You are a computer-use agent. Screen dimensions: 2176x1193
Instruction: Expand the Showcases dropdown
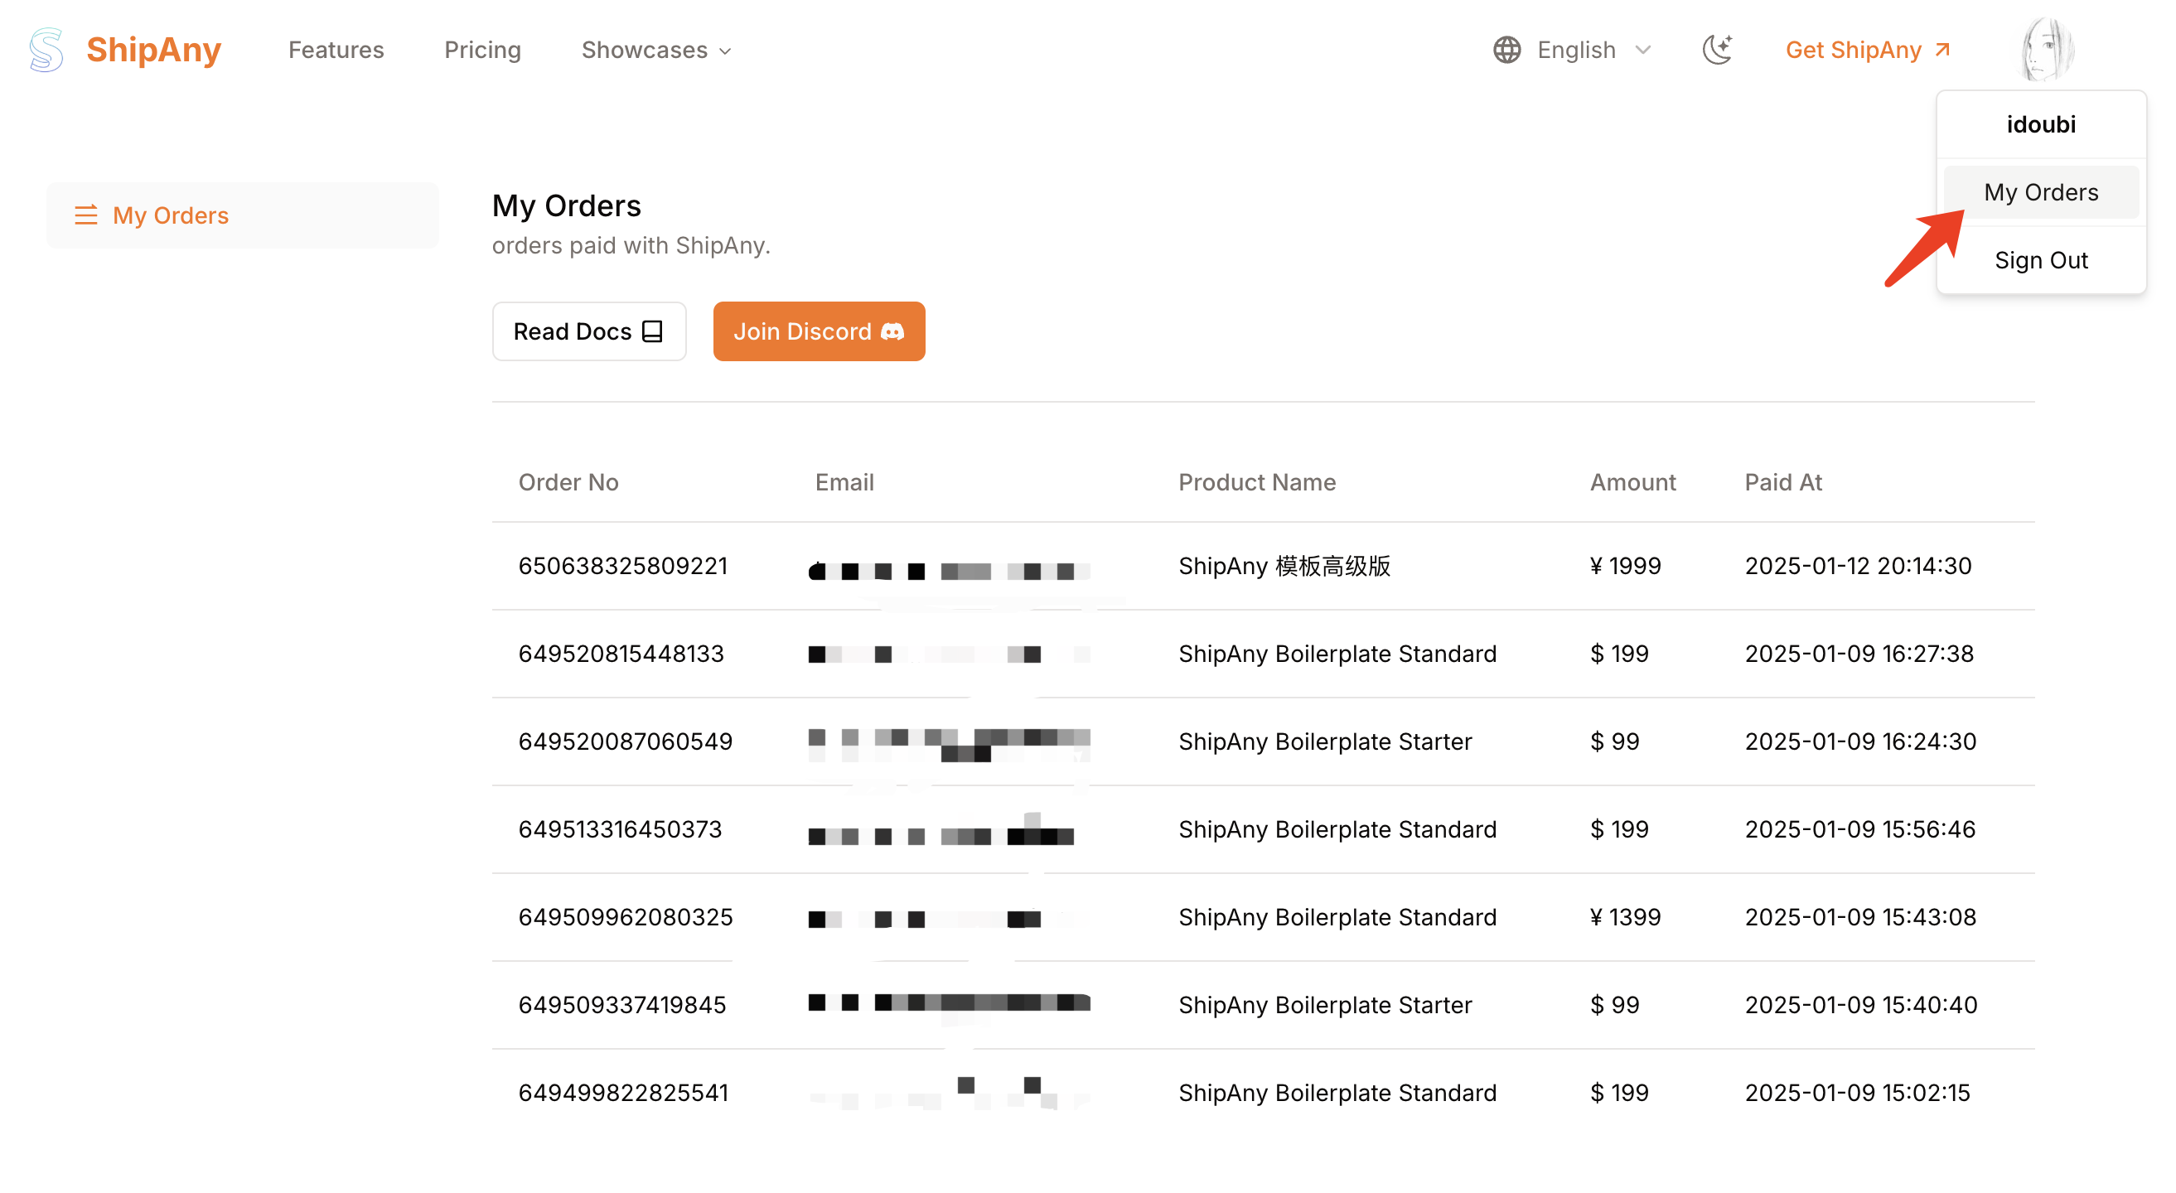[656, 50]
